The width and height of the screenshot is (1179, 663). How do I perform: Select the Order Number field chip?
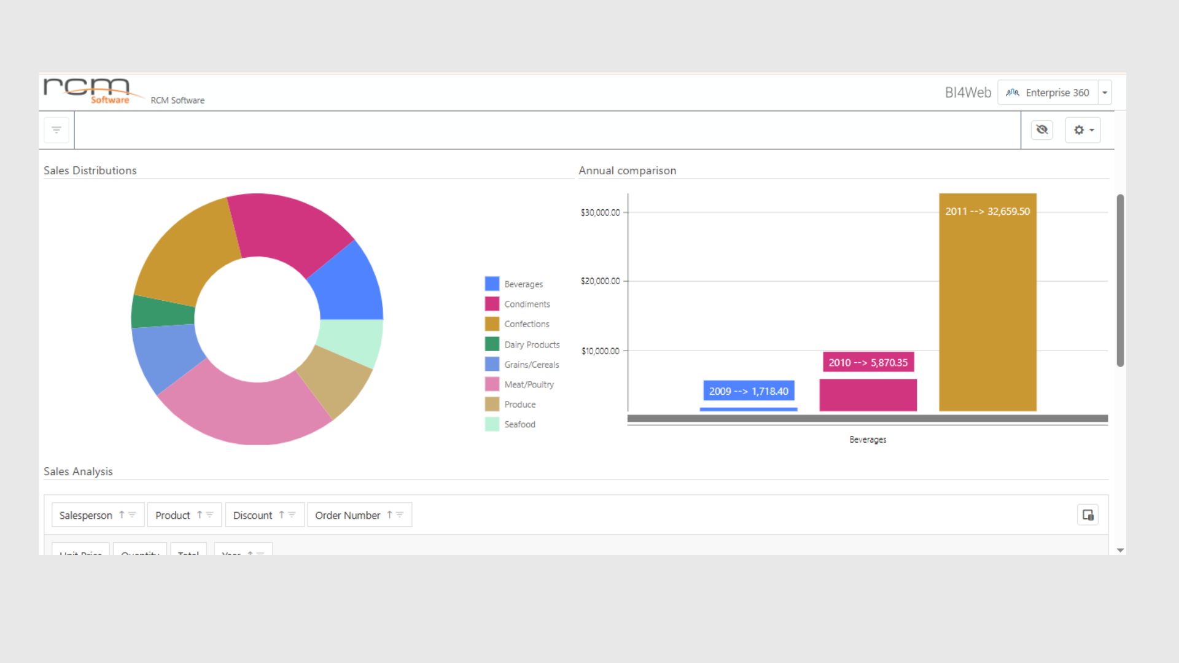coord(348,515)
